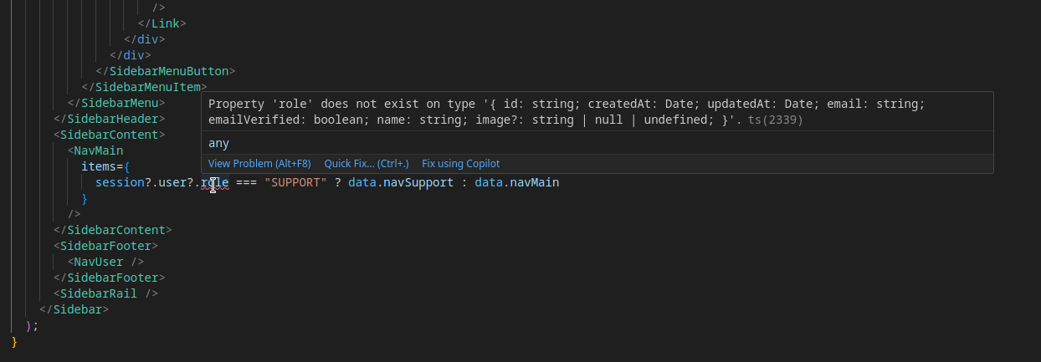
Task: Click the View Problem link in the tooltip
Action: (x=259, y=164)
